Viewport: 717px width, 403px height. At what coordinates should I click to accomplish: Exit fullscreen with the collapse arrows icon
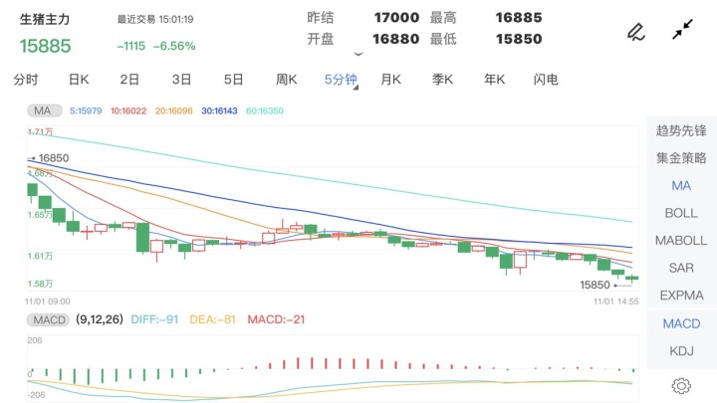tap(682, 29)
